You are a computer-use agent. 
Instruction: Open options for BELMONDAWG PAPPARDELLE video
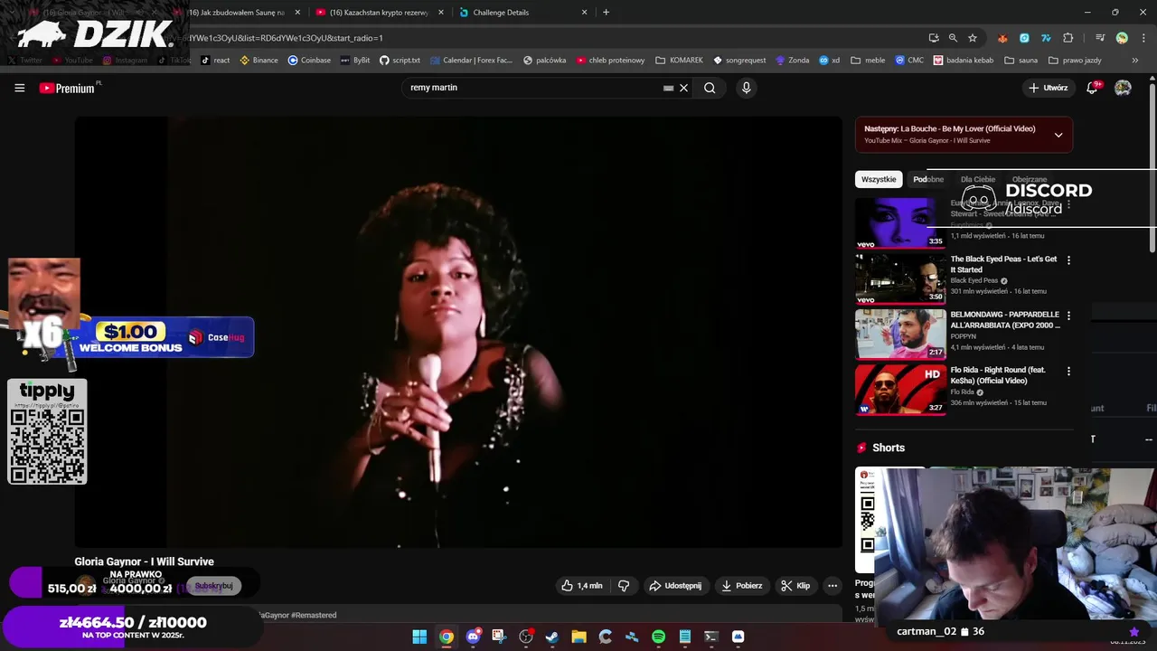pyautogui.click(x=1068, y=316)
